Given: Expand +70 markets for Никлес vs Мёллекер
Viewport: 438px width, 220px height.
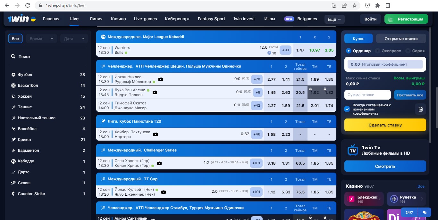Looking at the screenshot, I should (x=257, y=79).
